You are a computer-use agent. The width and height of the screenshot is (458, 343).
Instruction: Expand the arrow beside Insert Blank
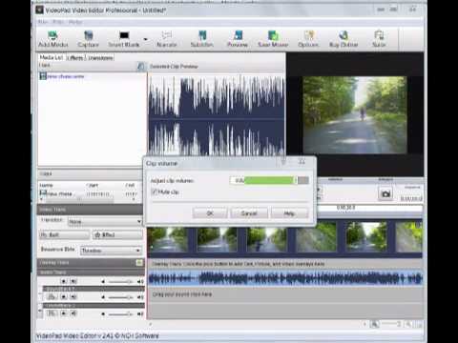(146, 39)
